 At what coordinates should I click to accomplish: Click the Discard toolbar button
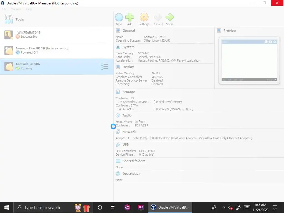(x=158, y=19)
